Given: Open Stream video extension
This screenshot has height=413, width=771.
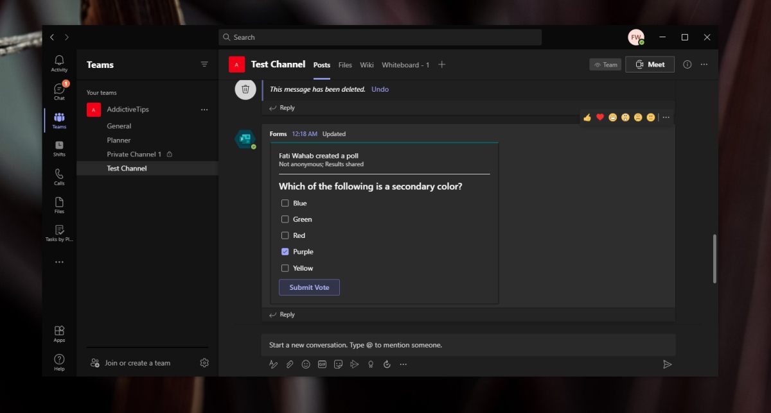Looking at the screenshot, I should tap(354, 364).
